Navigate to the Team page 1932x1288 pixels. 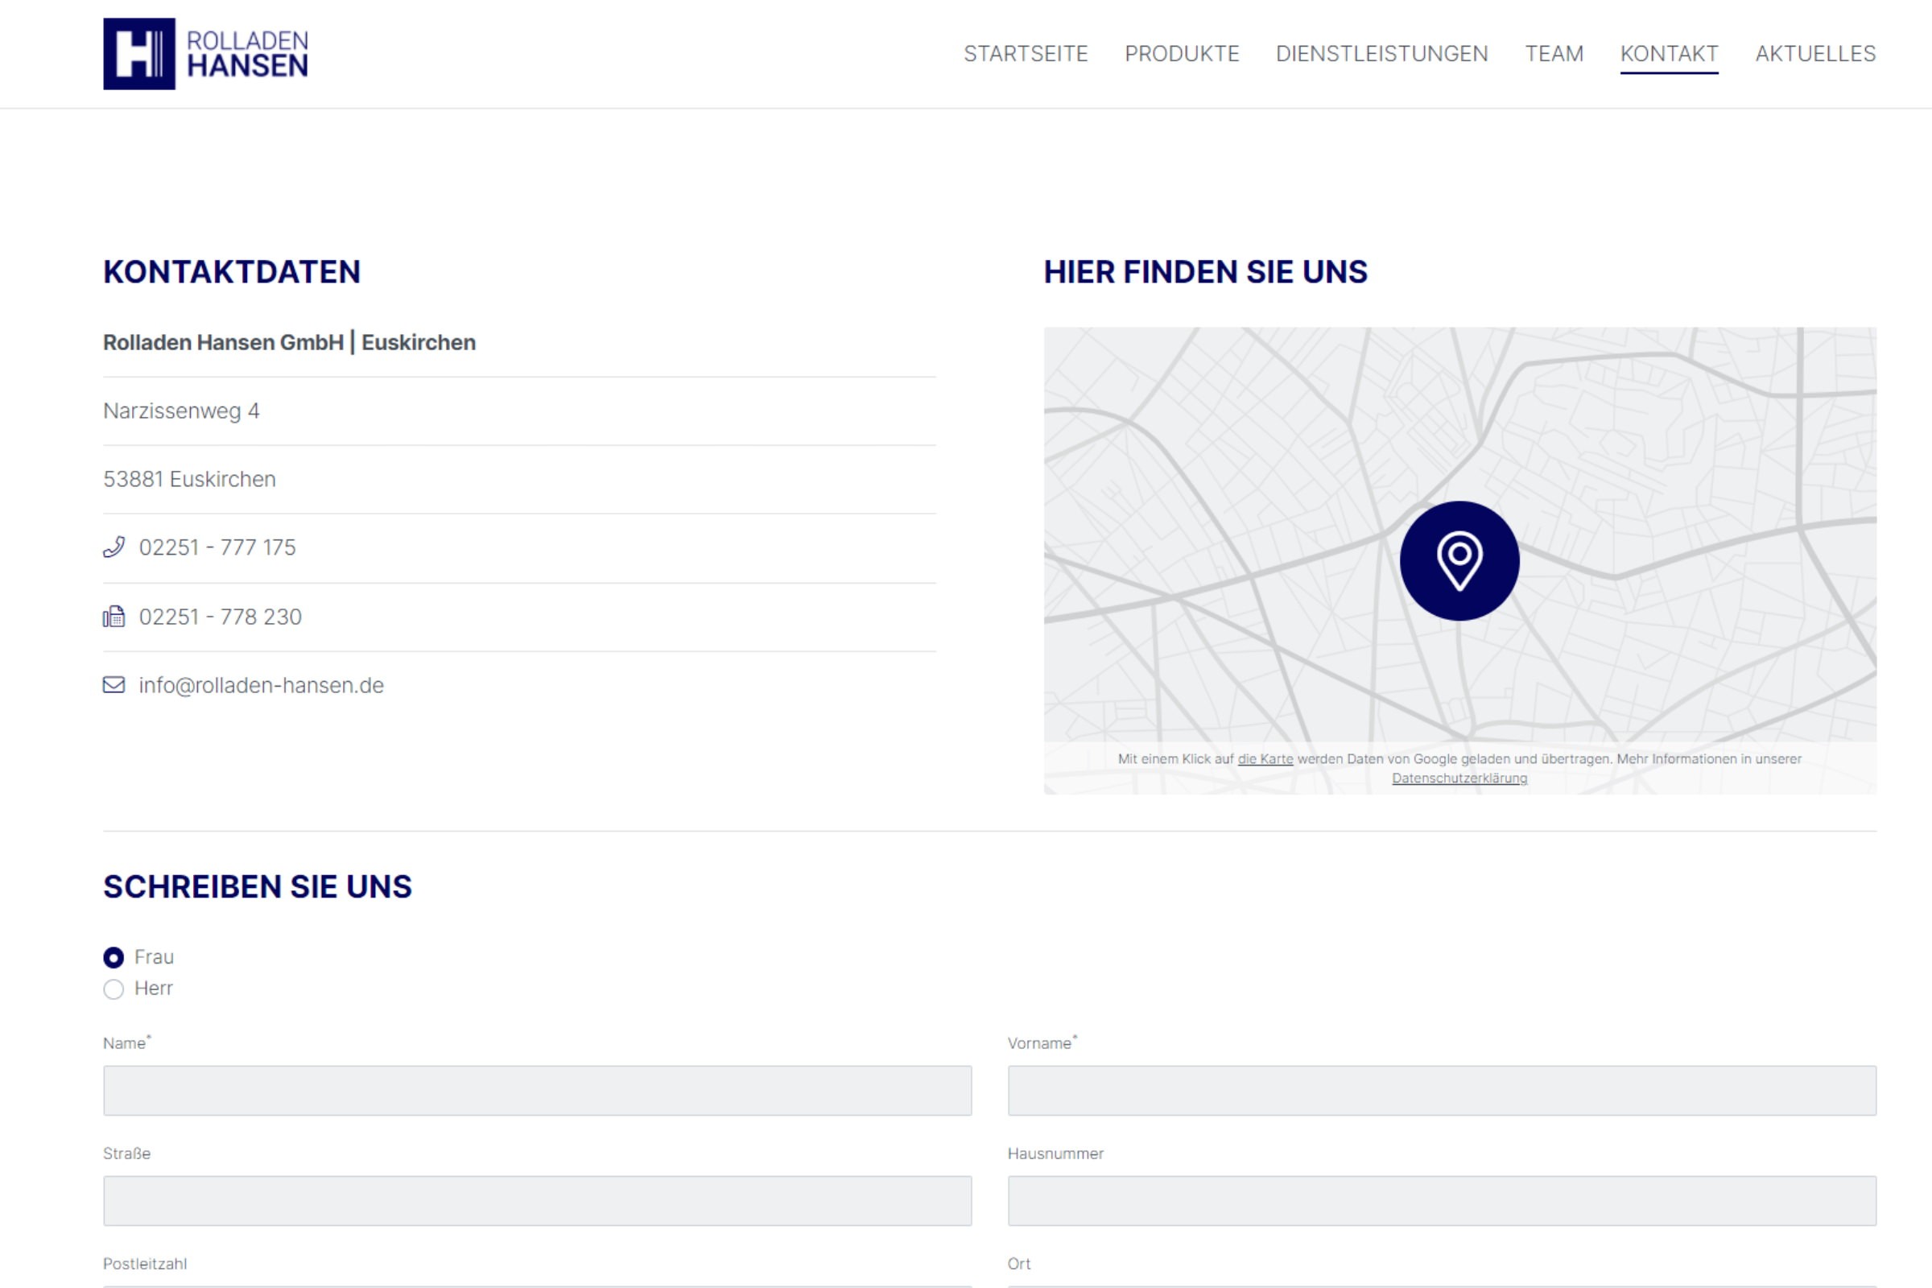[x=1554, y=54]
